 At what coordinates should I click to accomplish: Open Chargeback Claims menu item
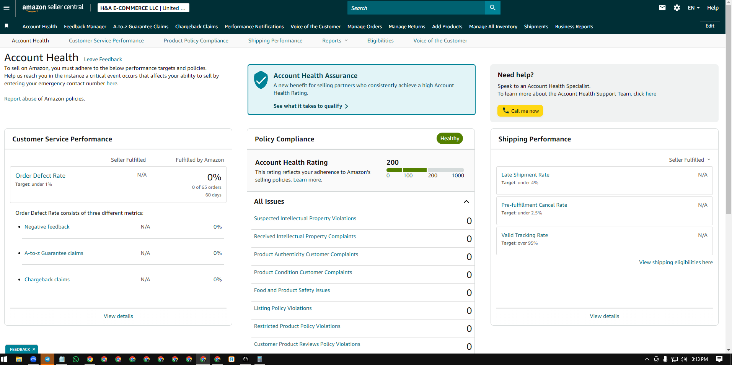(x=196, y=26)
